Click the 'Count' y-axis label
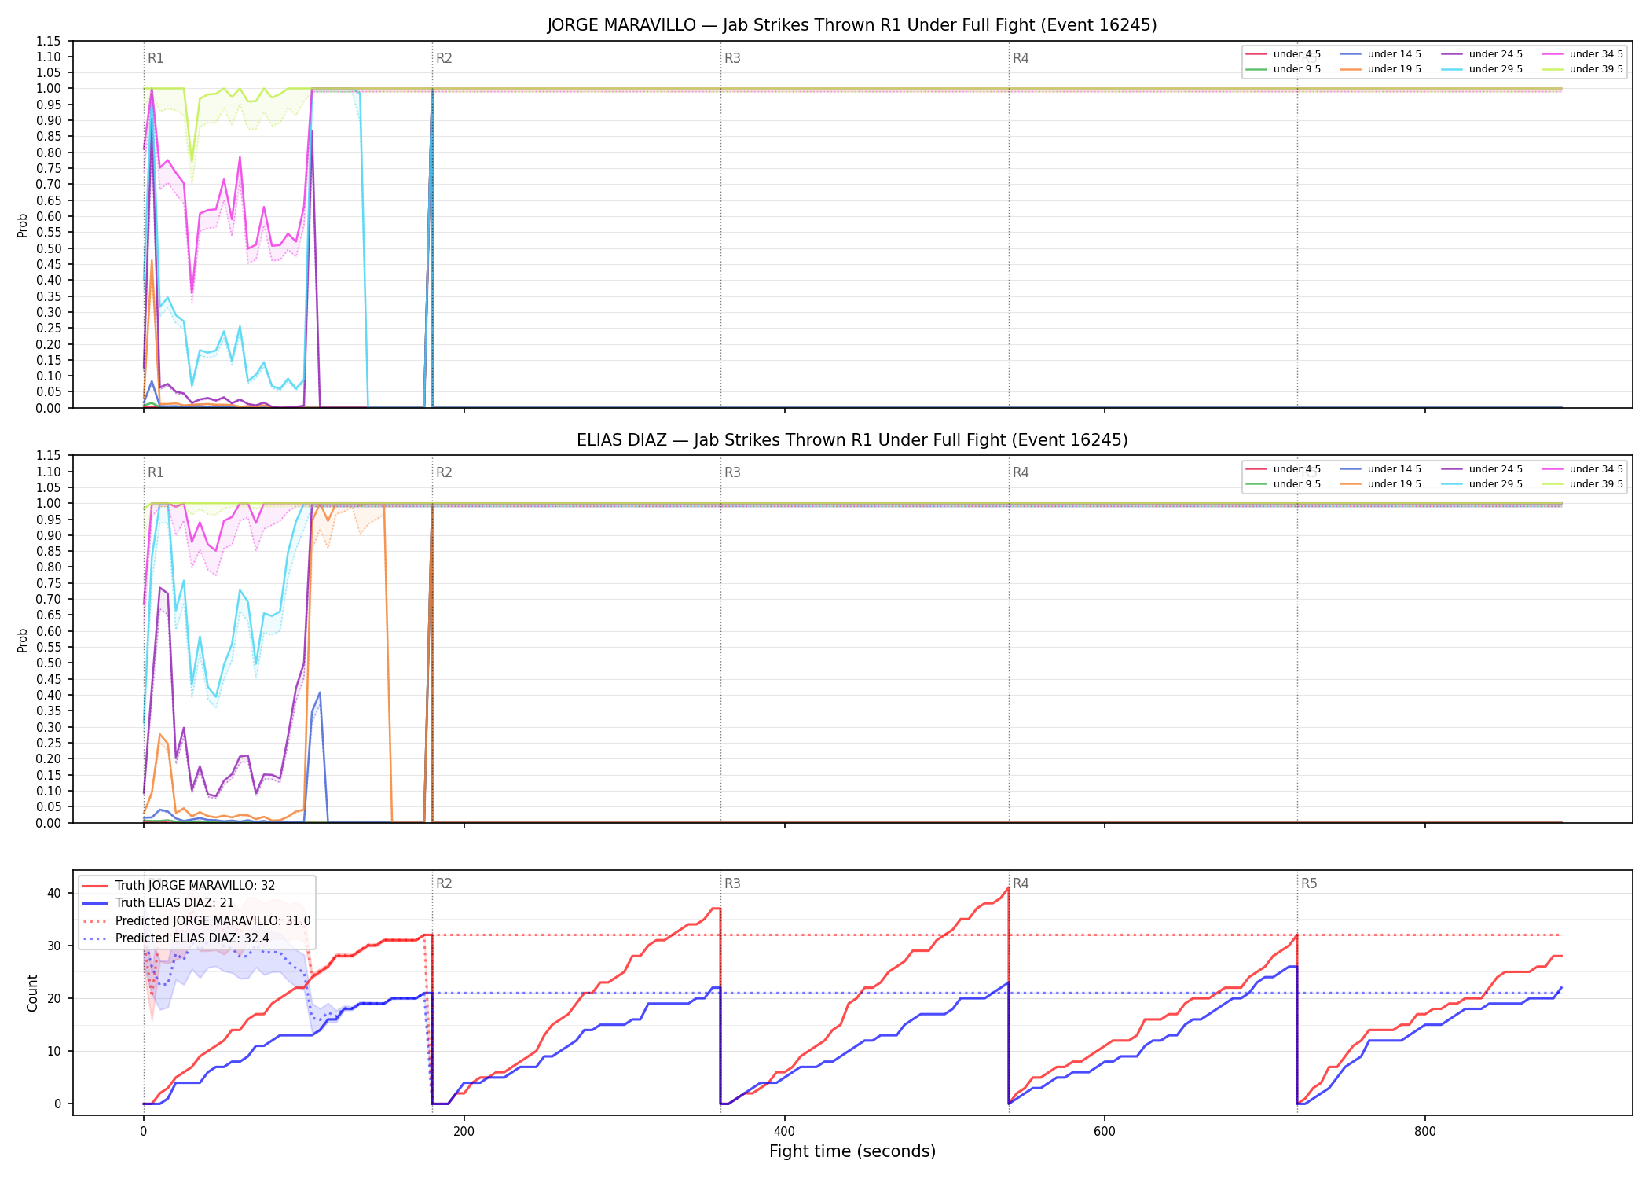Screen dimensions: 1650x1179 (x=32, y=993)
